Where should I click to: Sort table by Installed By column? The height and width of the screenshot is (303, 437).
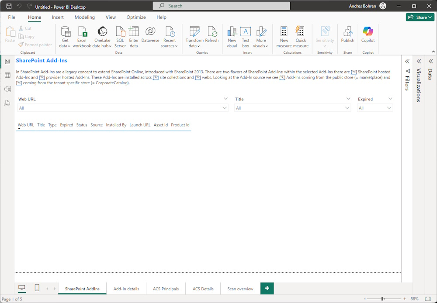tap(116, 125)
